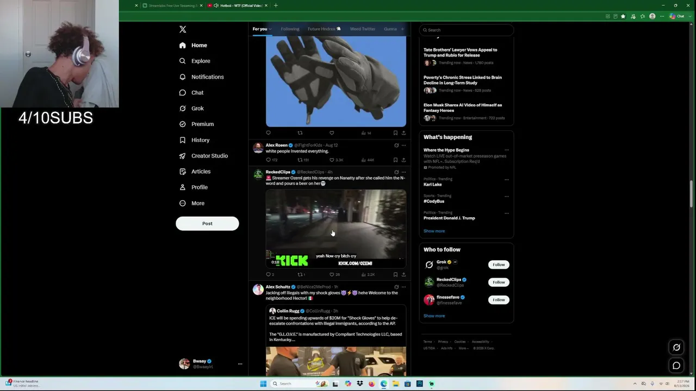
Task: Open Alex Rosen's profile avatar
Action: pyautogui.click(x=258, y=148)
